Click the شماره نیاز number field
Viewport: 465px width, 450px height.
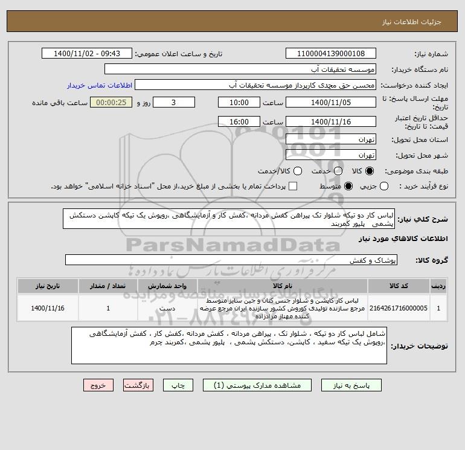331,53
